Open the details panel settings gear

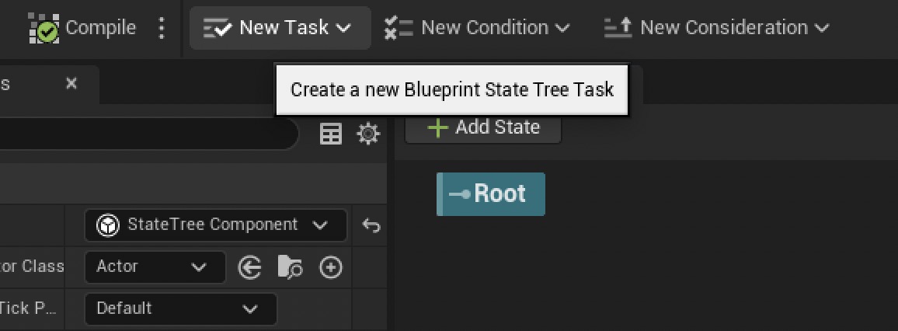(x=368, y=134)
